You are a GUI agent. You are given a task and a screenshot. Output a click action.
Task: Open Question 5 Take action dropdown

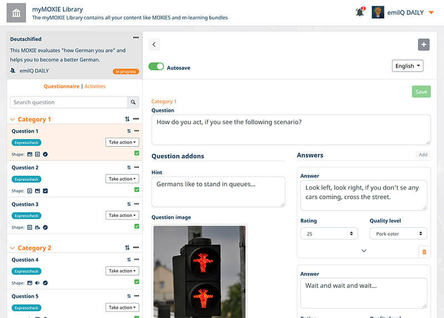[122, 307]
